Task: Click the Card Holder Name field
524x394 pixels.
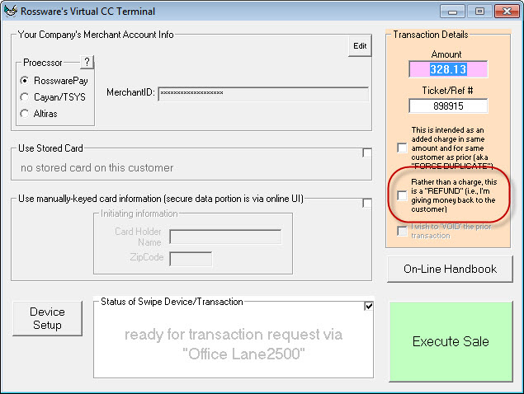Action: 224,237
